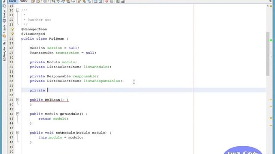The width and height of the screenshot is (275, 154).
Task: Collapse the getModulo method fold at line 42
Action: (18, 114)
